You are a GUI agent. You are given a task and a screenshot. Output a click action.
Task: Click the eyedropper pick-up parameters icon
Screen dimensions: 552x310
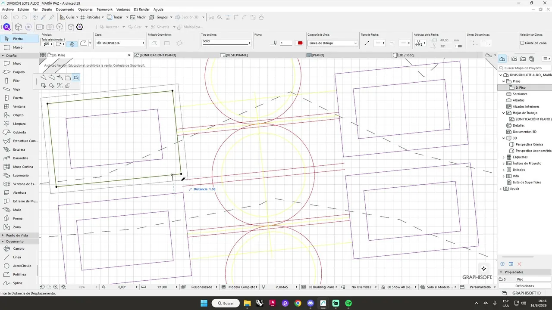tap(44, 17)
